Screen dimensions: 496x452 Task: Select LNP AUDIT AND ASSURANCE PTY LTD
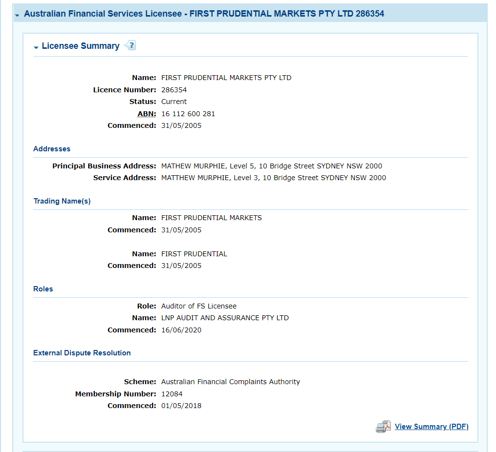[x=225, y=318]
